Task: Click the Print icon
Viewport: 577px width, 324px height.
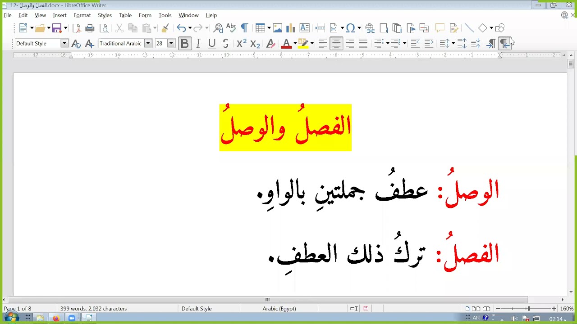Action: 90,28
